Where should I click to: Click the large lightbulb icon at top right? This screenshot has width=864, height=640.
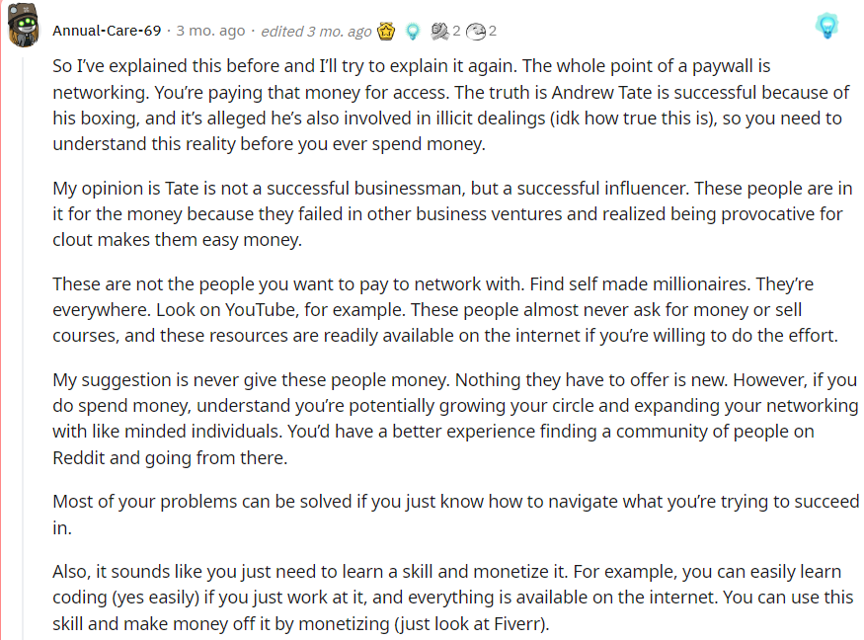coord(826,26)
